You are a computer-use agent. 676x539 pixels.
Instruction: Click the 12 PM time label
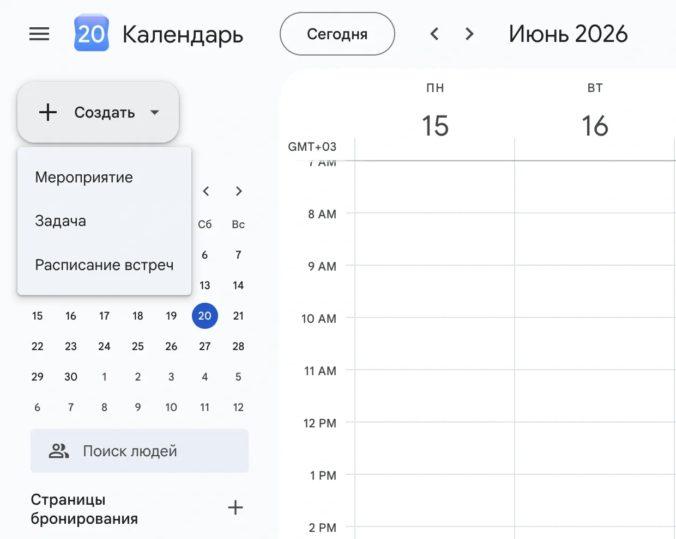(320, 423)
